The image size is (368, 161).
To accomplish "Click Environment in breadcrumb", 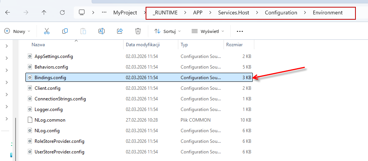I will (328, 13).
